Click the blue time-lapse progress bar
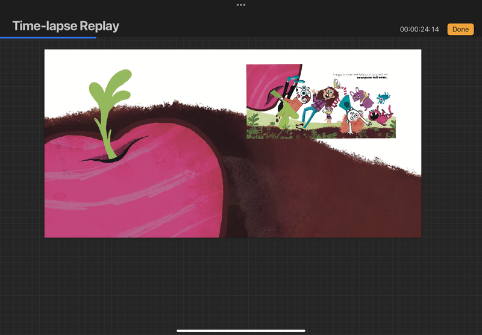Viewport: 482px width, 335px height. pyautogui.click(x=48, y=37)
